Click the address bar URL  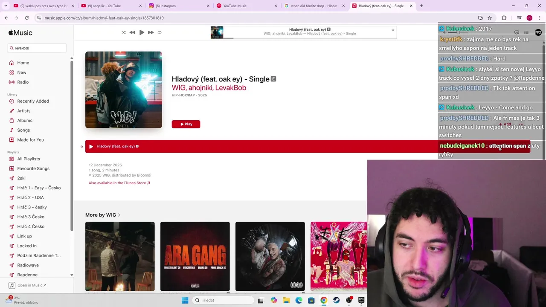click(x=104, y=18)
